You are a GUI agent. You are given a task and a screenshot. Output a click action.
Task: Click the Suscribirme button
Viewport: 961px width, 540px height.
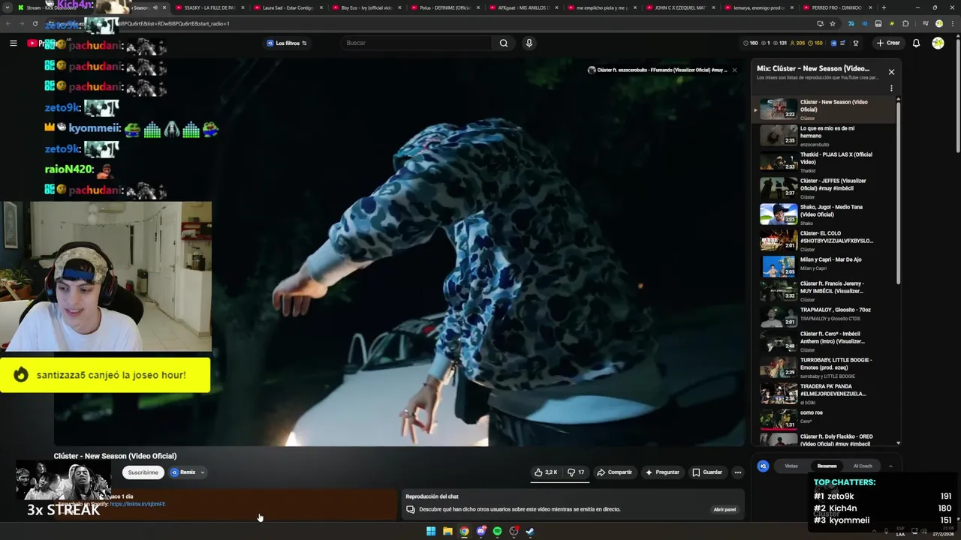143,472
